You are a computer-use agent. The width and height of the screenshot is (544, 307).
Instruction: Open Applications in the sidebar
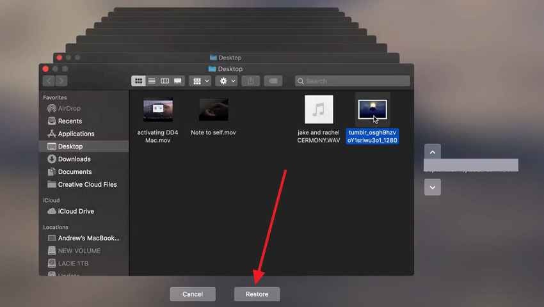click(83, 134)
